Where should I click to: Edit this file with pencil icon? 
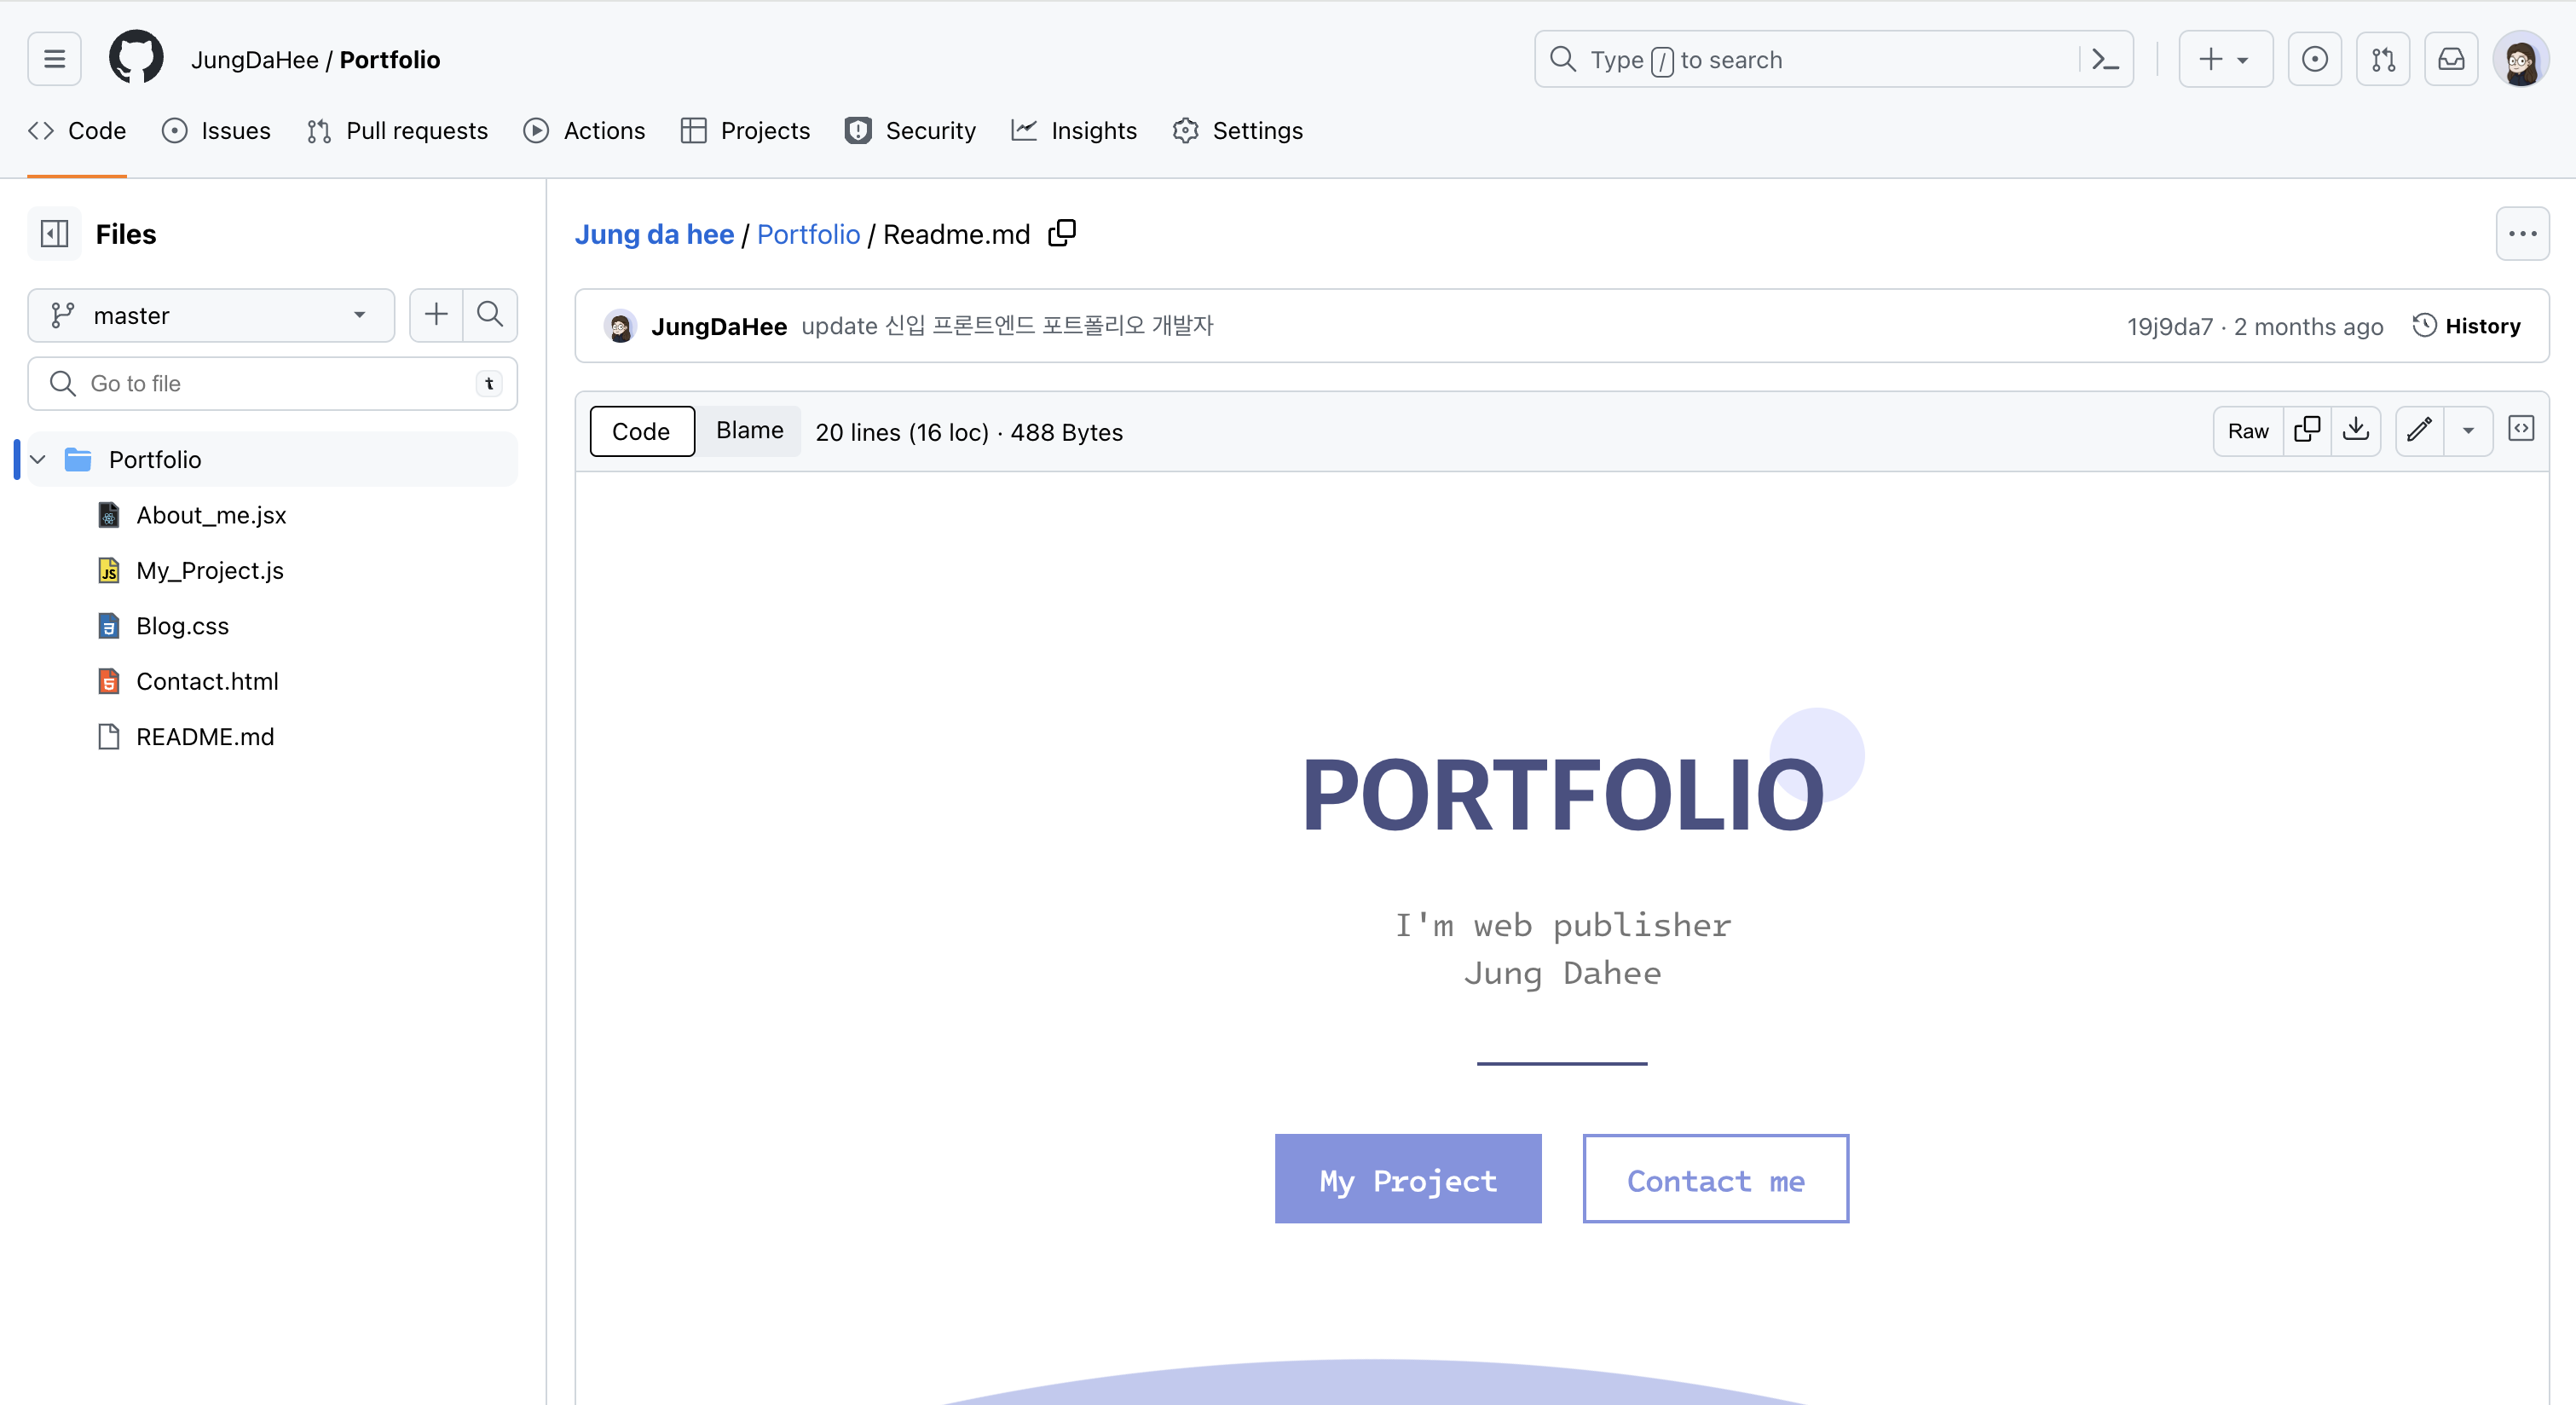point(2419,430)
